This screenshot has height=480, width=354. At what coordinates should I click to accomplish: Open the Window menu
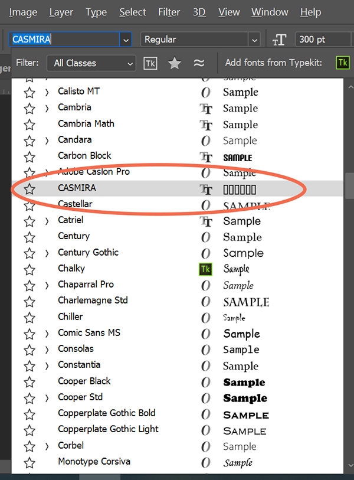tap(270, 12)
